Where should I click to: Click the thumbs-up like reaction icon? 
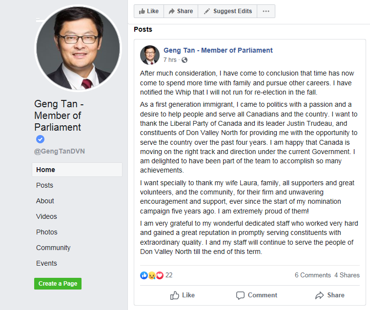[144, 275]
